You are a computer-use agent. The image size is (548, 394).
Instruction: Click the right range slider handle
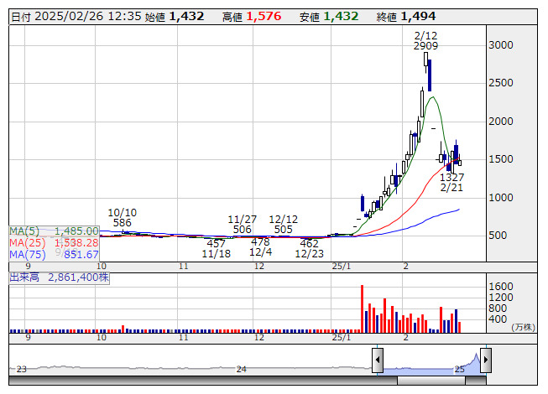485,360
